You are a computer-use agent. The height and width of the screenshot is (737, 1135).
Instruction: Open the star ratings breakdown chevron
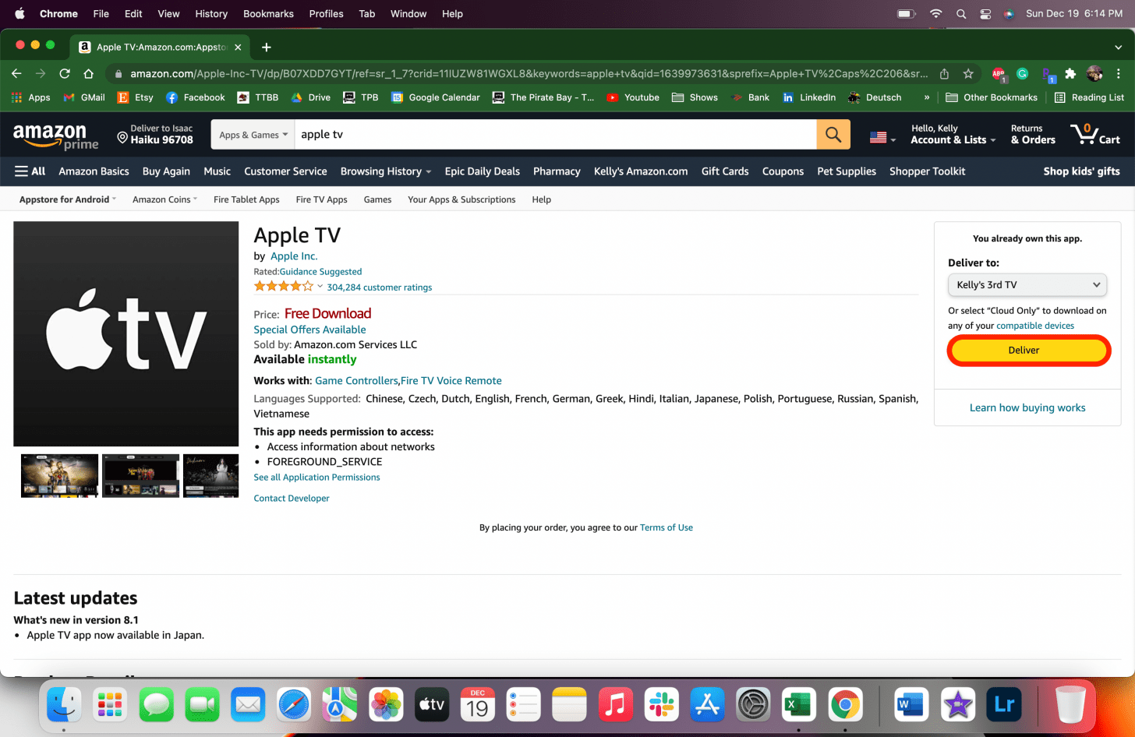[x=320, y=287]
